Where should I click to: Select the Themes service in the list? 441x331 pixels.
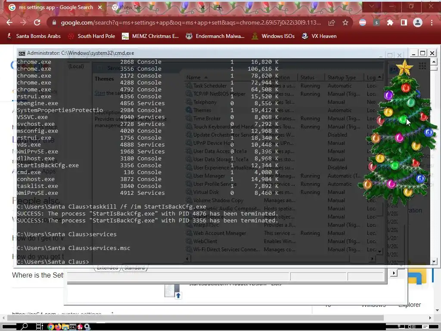202,110
